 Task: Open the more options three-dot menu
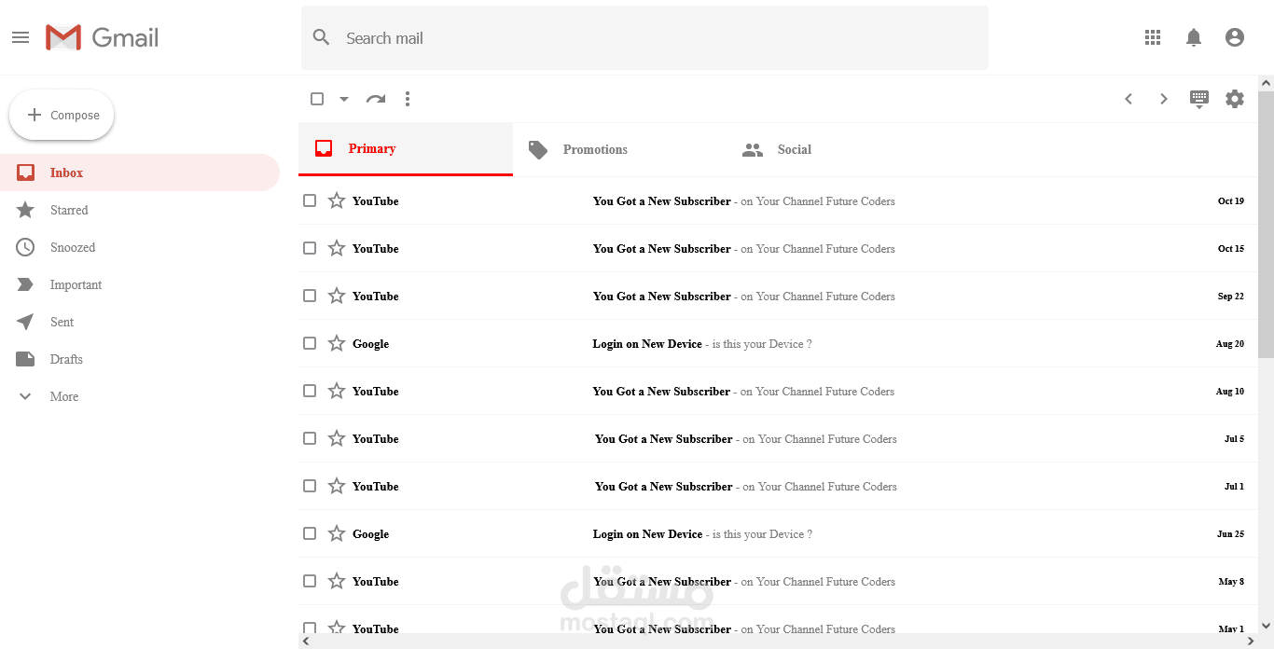[x=408, y=98]
